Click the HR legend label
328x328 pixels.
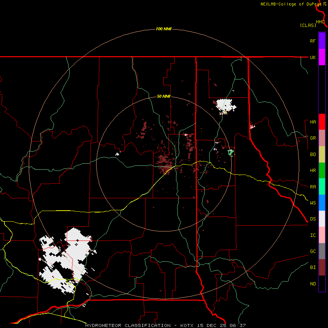click(313, 171)
